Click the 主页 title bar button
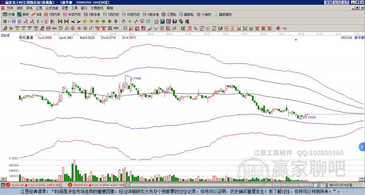This screenshot has width=365, height=195. [346, 2]
